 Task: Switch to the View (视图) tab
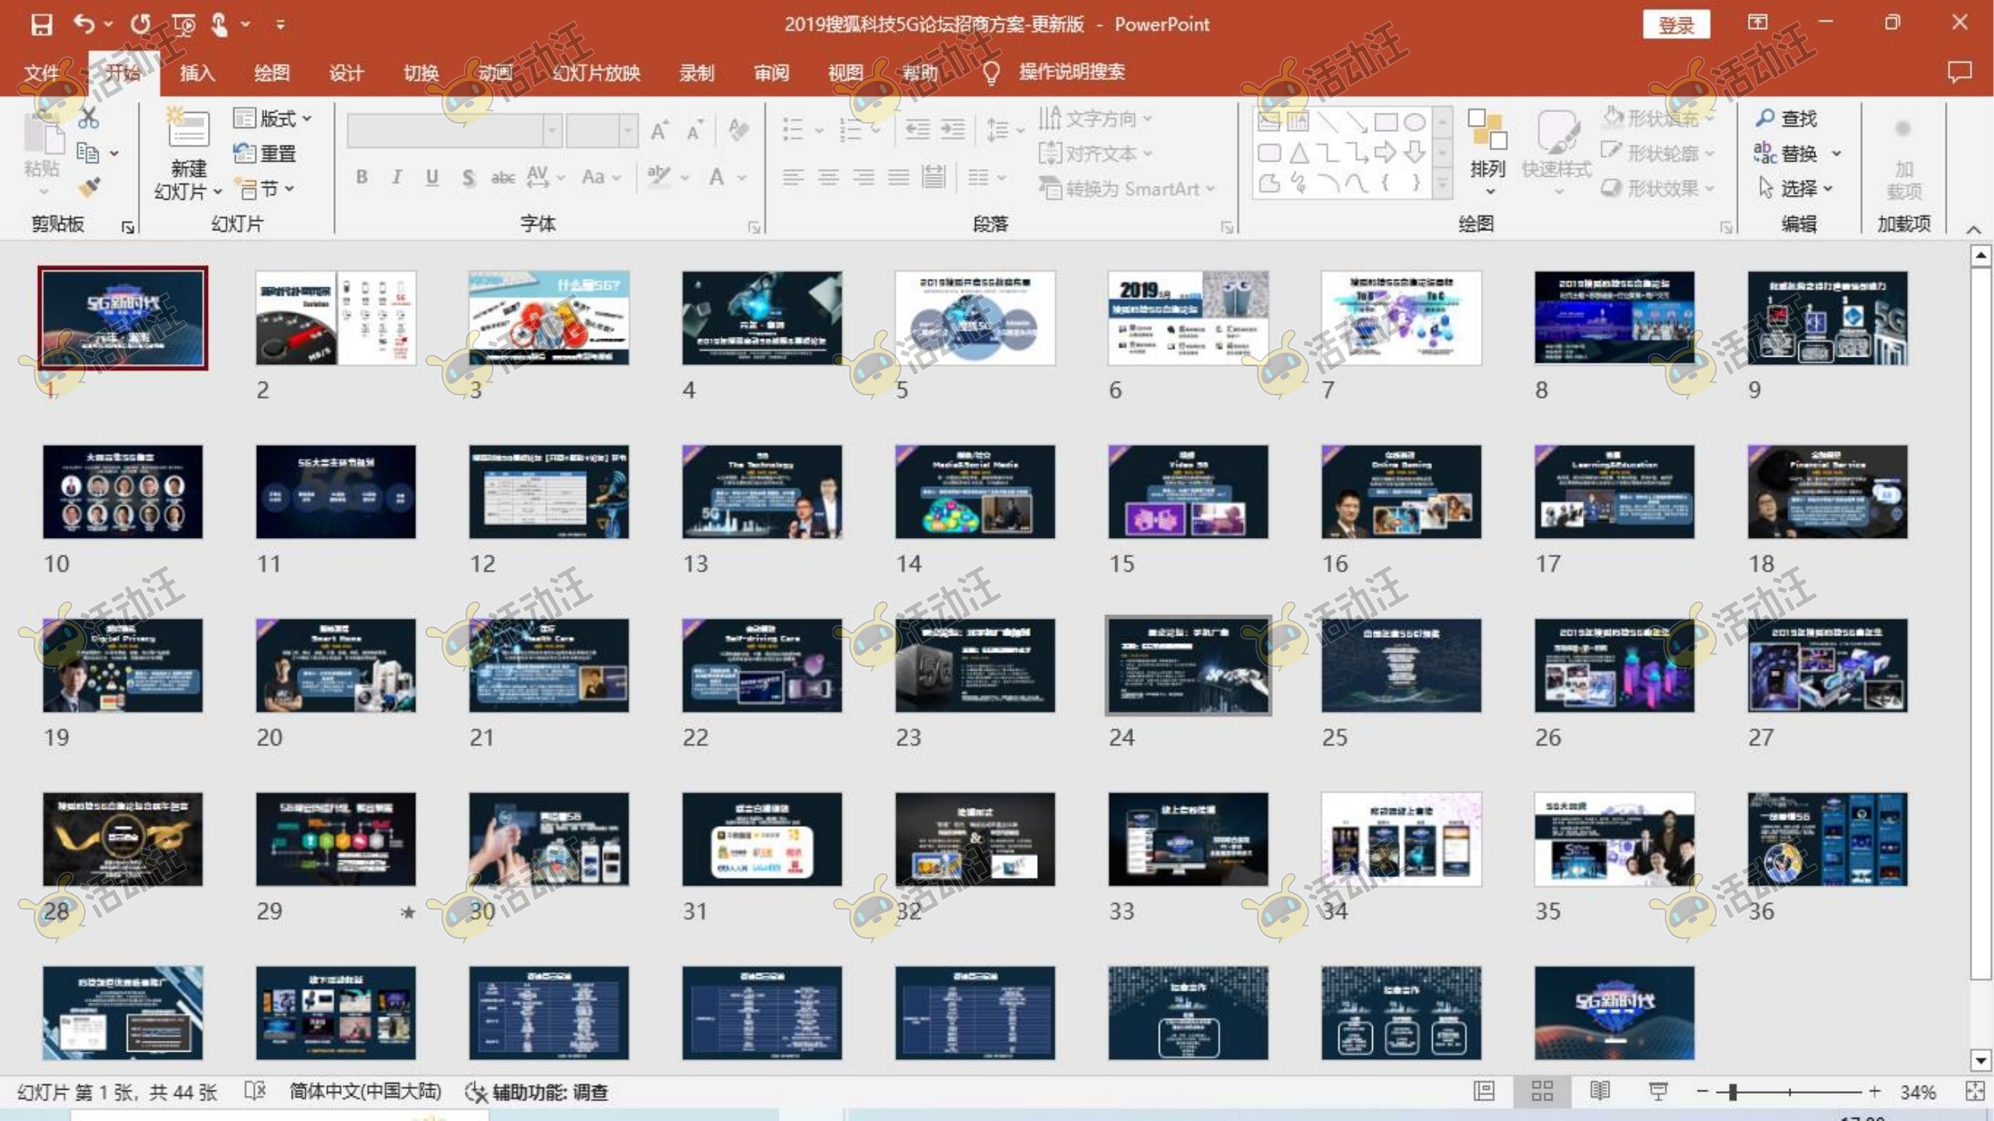[x=845, y=73]
